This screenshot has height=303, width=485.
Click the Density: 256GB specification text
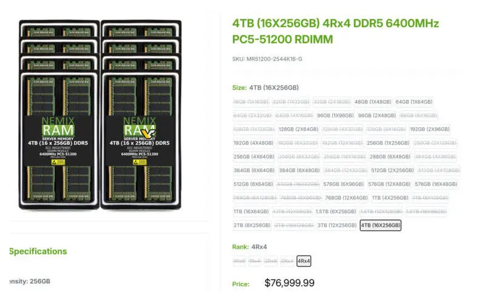[x=30, y=281]
